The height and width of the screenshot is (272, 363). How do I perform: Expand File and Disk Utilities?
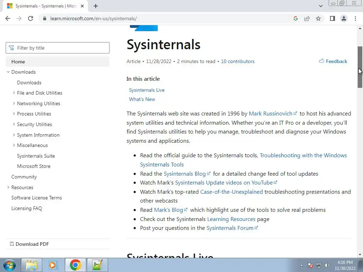tap(14, 93)
